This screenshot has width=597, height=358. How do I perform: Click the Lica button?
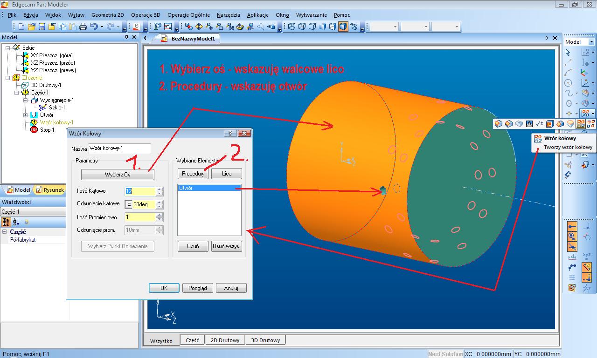227,174
